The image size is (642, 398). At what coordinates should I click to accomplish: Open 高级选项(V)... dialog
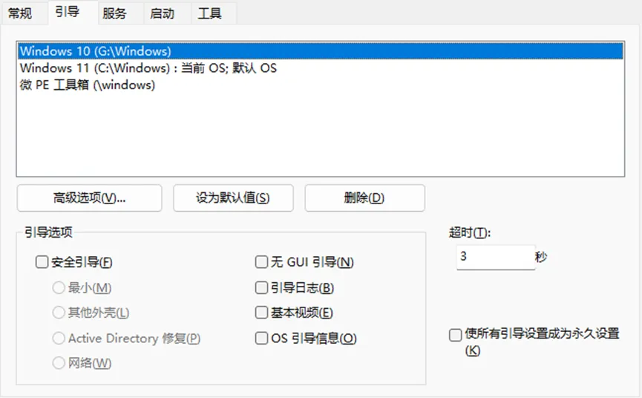click(89, 198)
